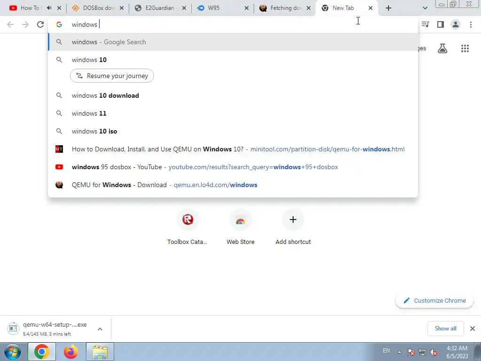Click the Show desktop strip
481x361 pixels.
coord(477,352)
